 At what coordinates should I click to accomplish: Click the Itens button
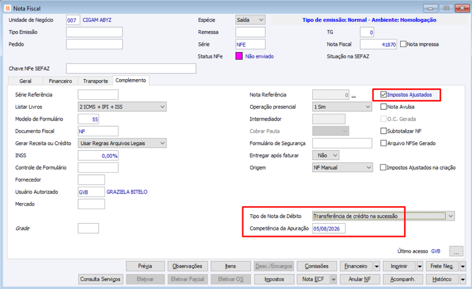[230, 266]
